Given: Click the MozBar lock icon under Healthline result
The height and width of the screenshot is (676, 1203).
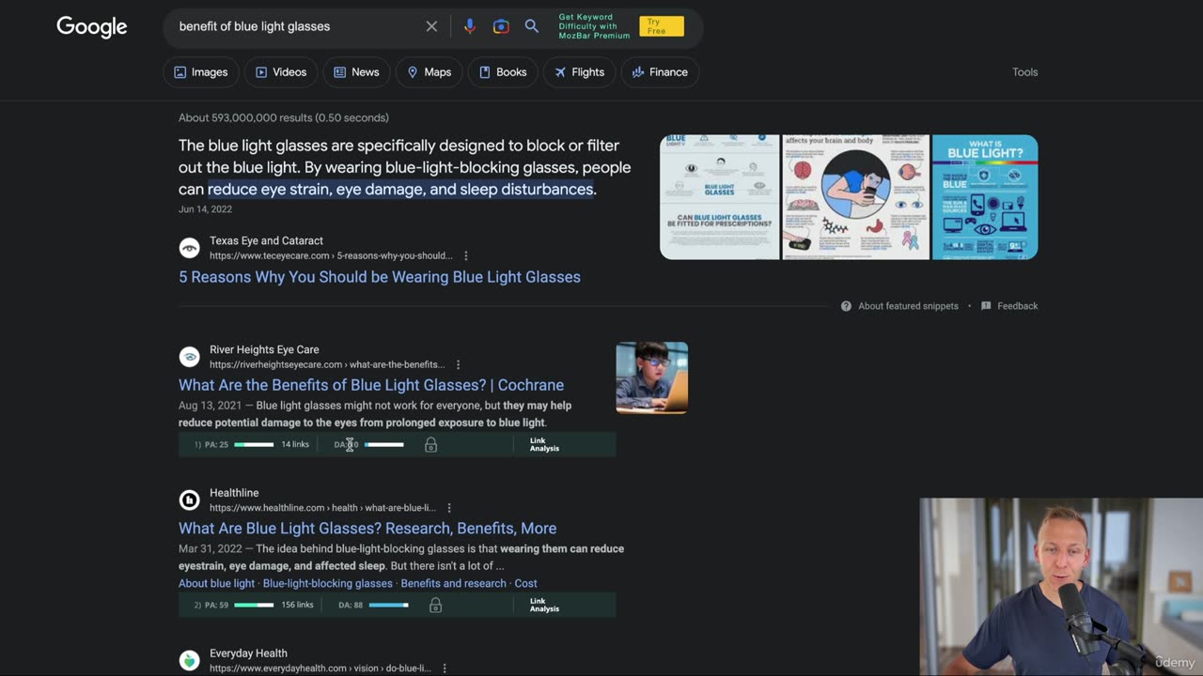Looking at the screenshot, I should (x=435, y=606).
